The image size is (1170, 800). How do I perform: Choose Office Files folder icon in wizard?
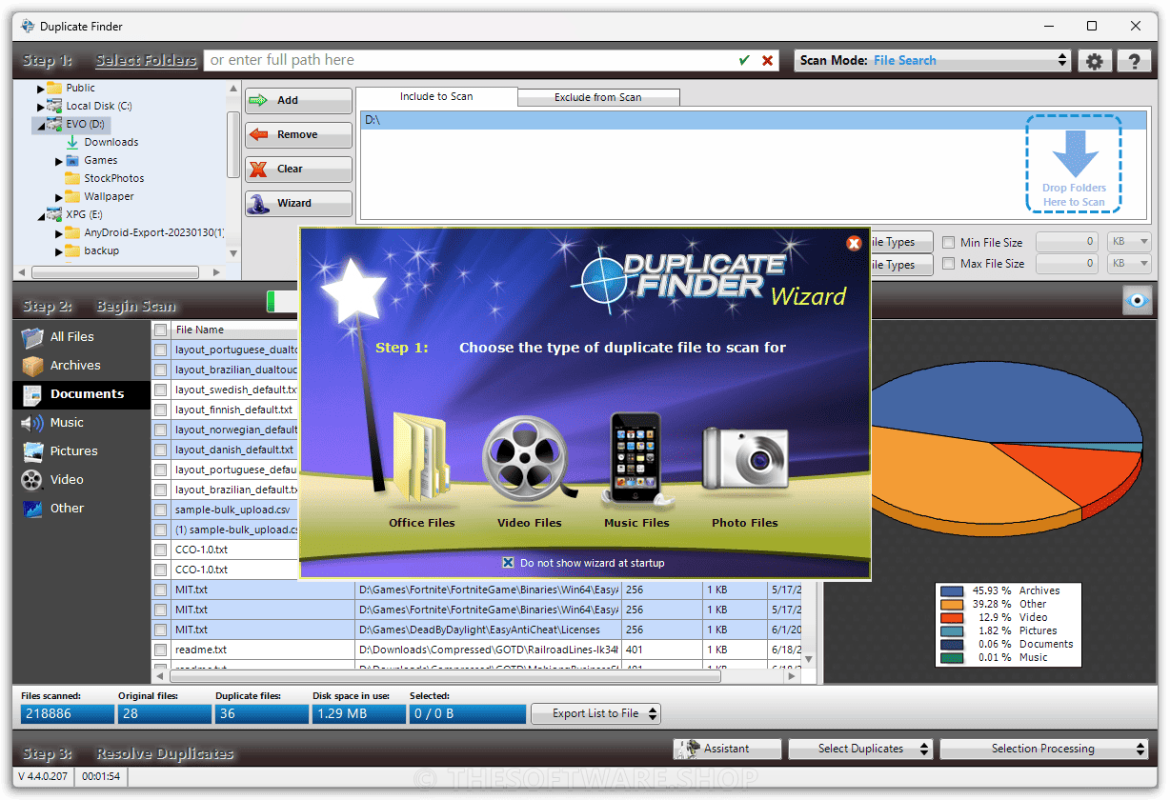pyautogui.click(x=420, y=457)
